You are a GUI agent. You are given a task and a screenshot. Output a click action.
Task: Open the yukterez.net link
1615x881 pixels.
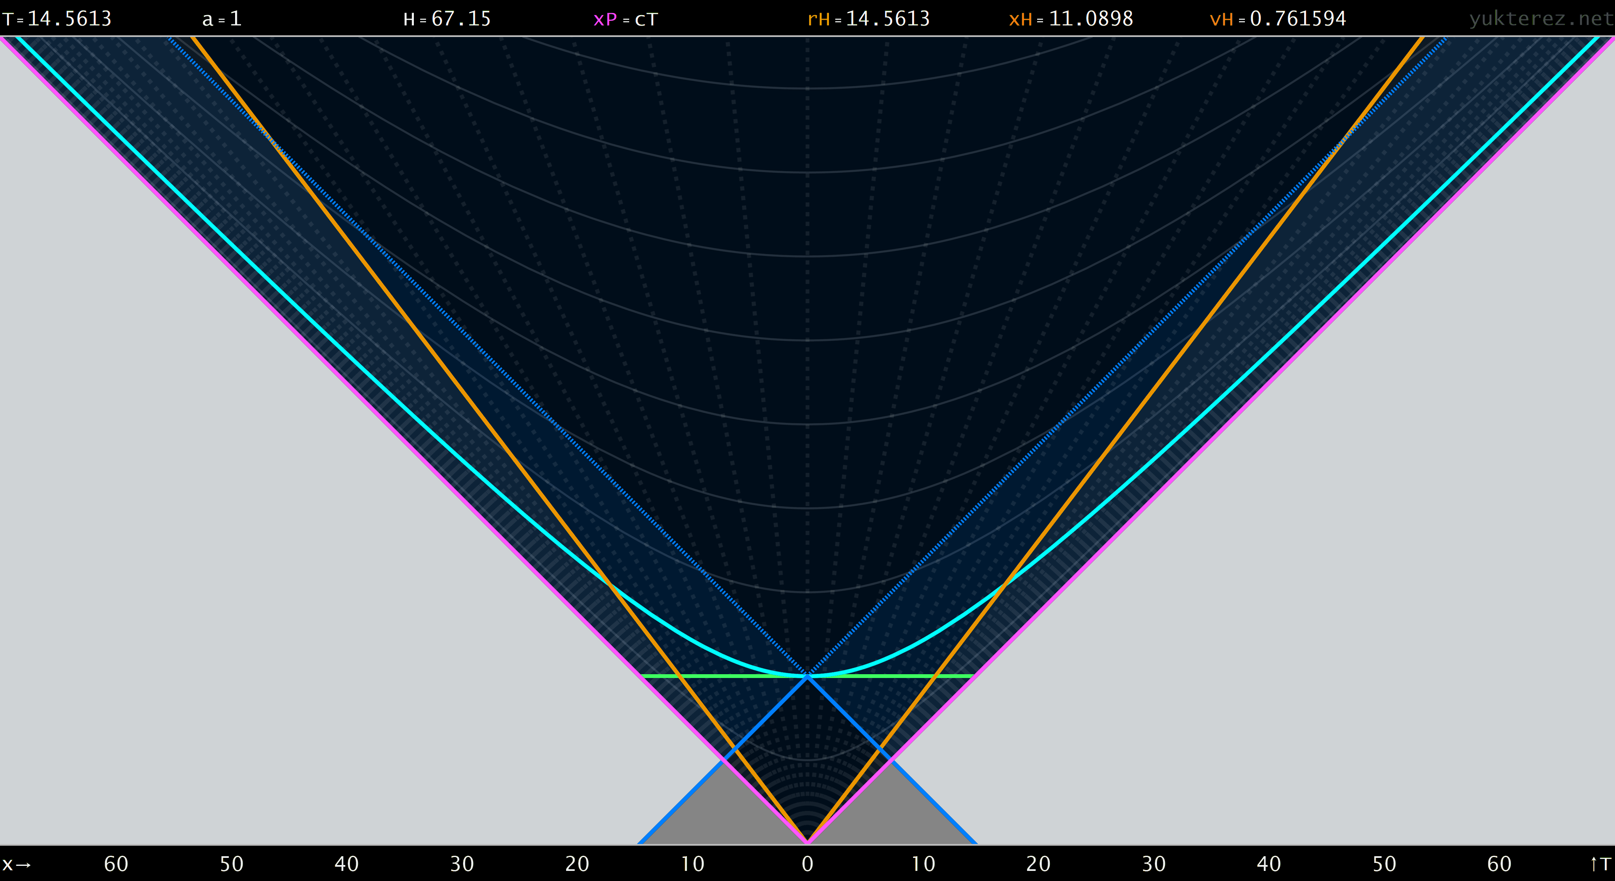(x=1541, y=19)
